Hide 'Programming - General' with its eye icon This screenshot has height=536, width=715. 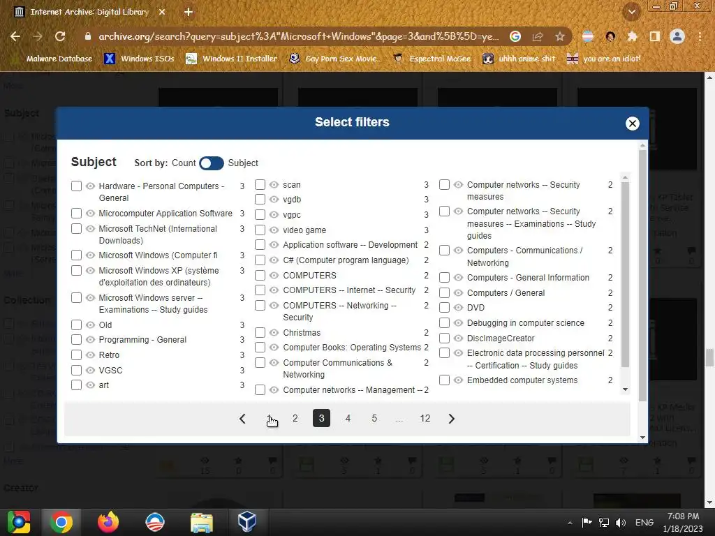(x=90, y=340)
